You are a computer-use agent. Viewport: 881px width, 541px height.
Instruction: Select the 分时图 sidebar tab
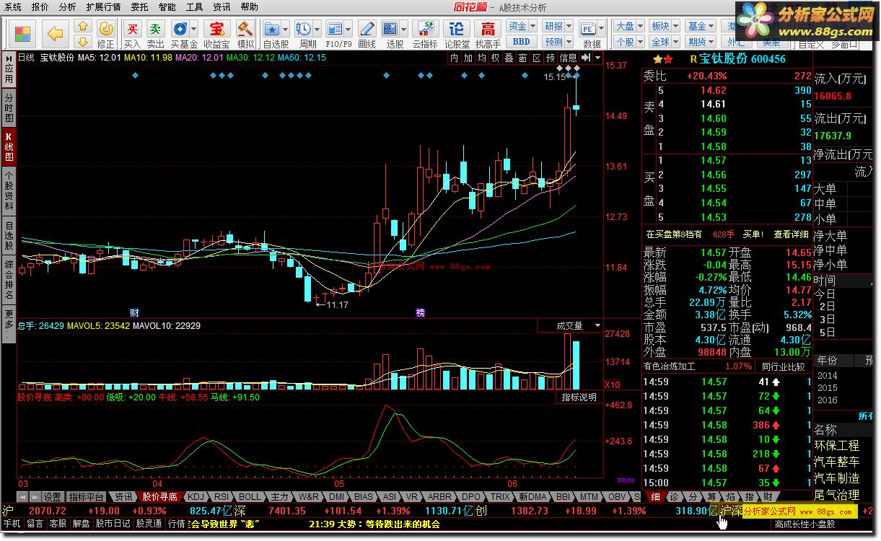tap(9, 107)
